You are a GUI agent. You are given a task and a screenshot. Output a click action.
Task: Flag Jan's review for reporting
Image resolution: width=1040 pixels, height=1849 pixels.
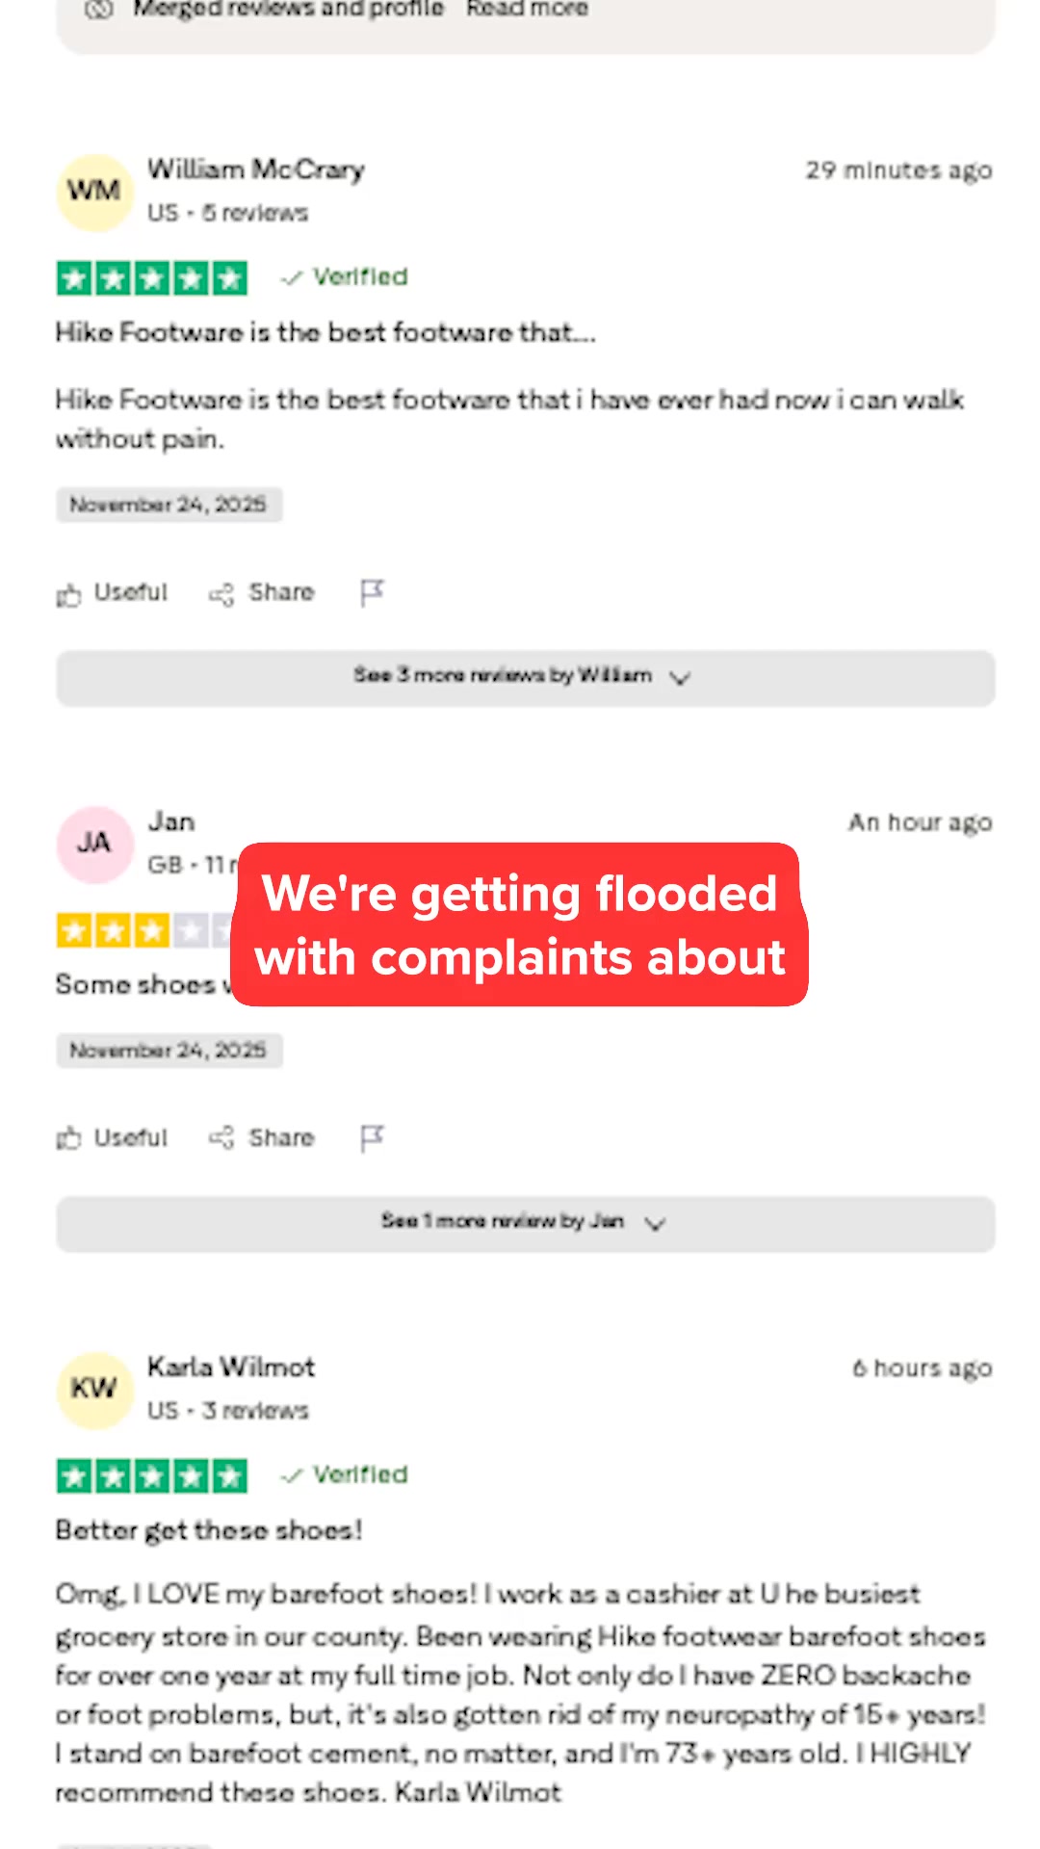[372, 1137]
